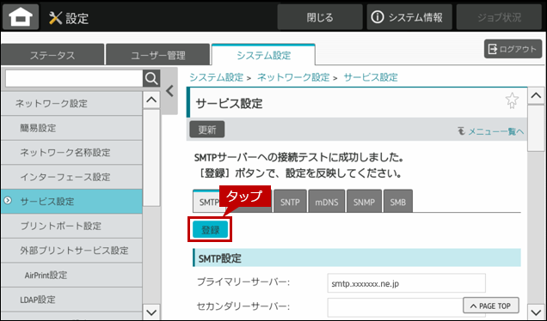Open ネットワーク名称設定 in the sidebar
The image size is (547, 321).
pos(71,152)
